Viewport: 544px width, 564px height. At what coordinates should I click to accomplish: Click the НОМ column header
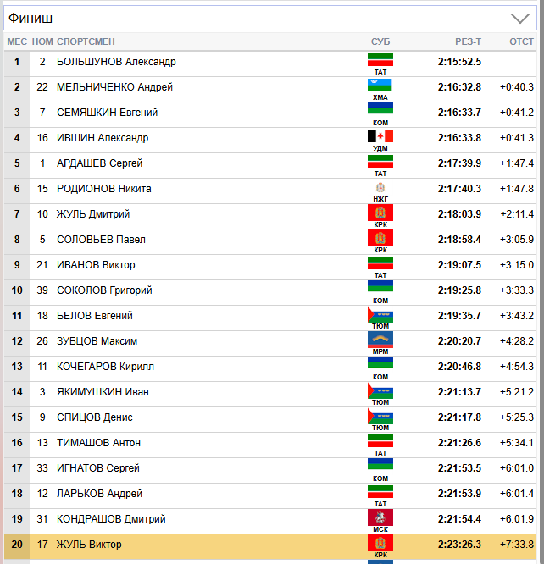[x=42, y=41]
